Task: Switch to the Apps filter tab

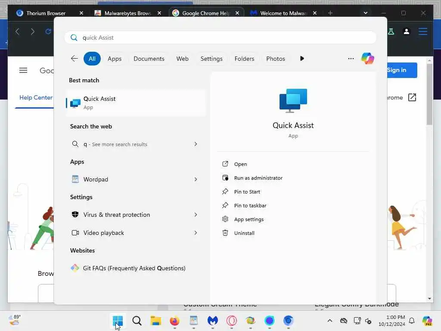Action: click(115, 59)
